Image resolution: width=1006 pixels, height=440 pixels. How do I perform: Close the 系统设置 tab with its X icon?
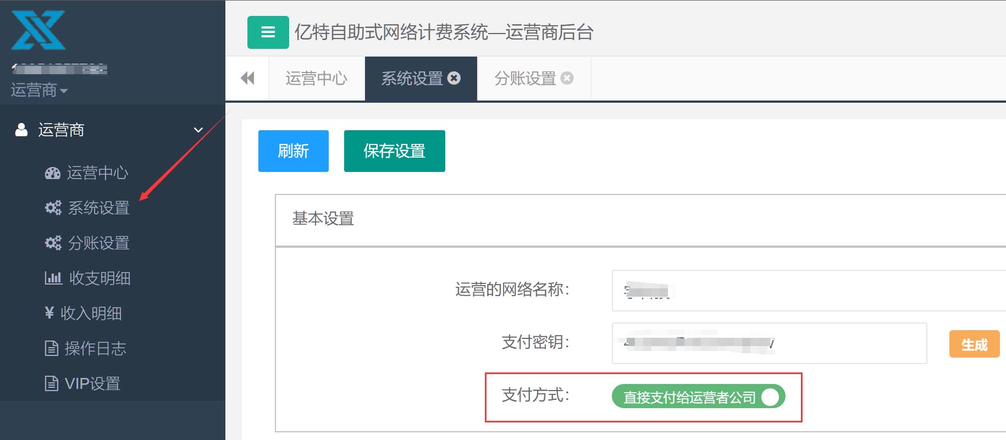coord(454,79)
